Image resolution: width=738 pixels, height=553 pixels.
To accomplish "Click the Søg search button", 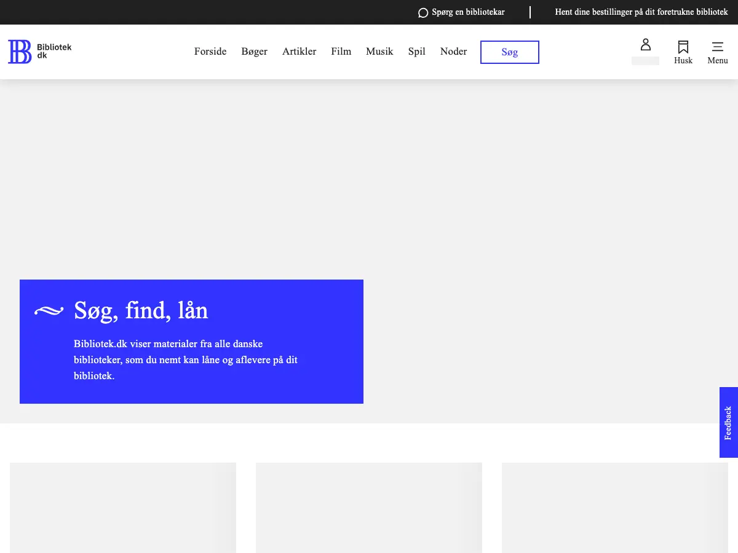I will 510,52.
